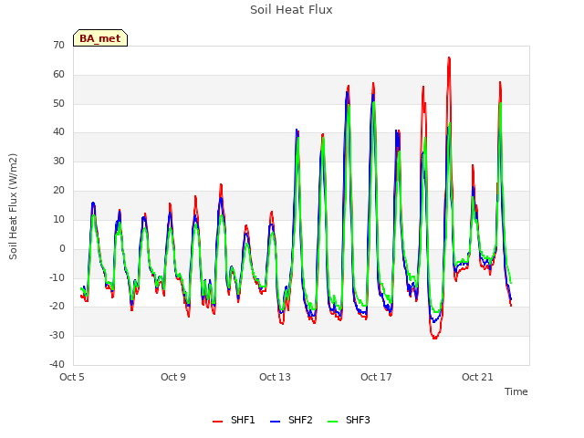Click the -20 y-axis tick label
This screenshot has width=584, height=438.
[57, 307]
